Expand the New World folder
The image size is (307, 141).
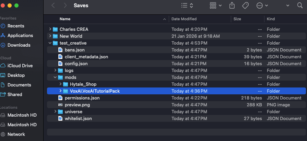click(x=50, y=36)
